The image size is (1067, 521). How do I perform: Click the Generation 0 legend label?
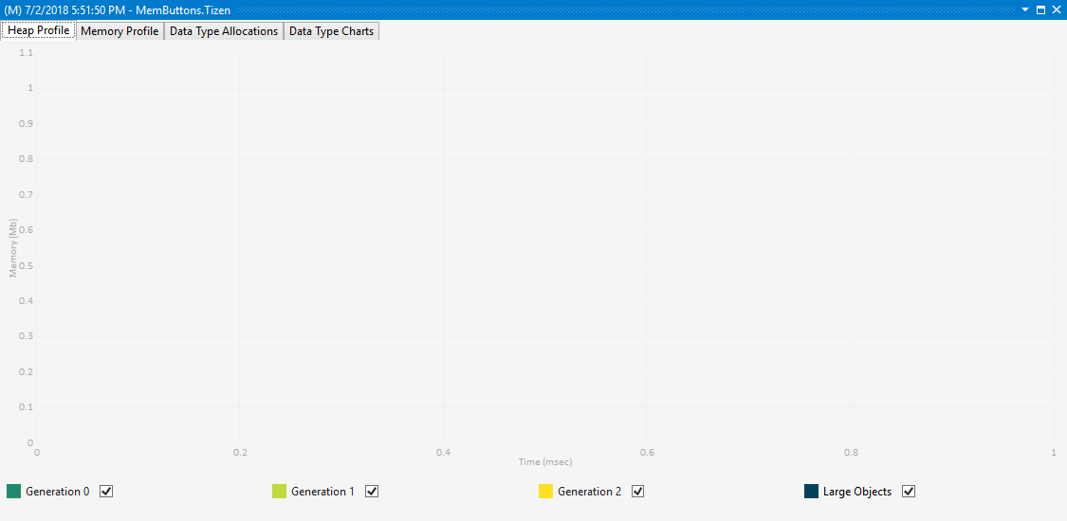coord(58,492)
